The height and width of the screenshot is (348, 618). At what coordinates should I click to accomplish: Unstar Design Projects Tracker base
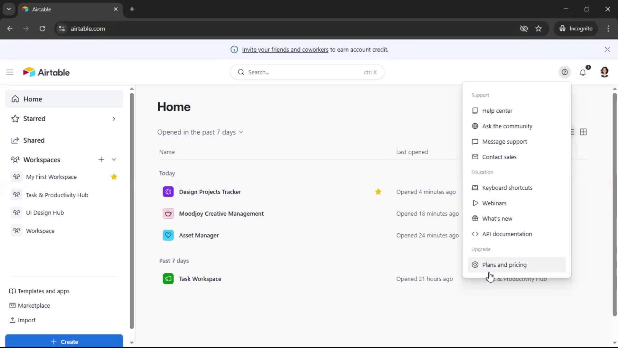pos(378,192)
